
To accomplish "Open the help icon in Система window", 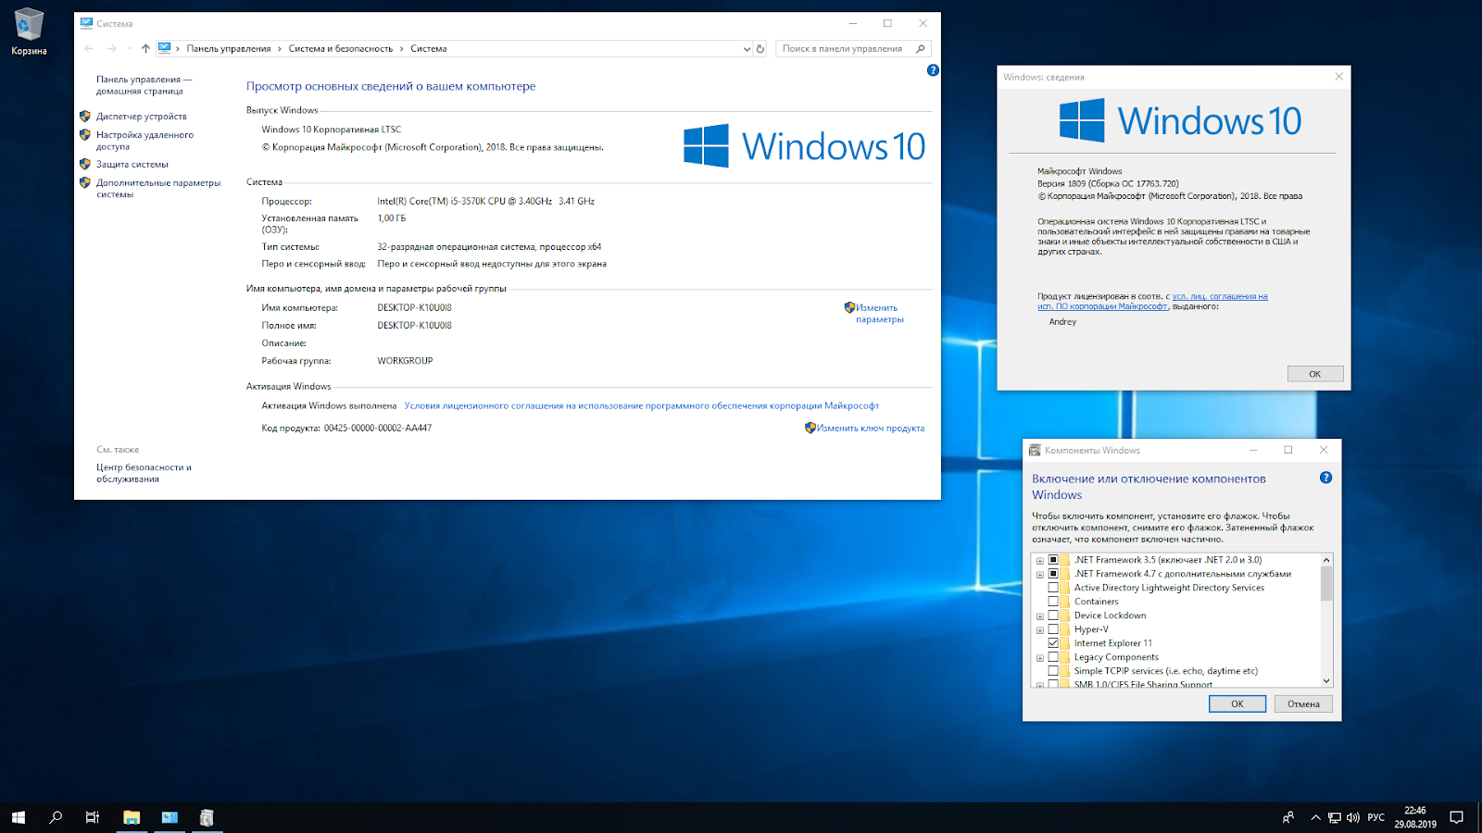I will (x=933, y=70).
